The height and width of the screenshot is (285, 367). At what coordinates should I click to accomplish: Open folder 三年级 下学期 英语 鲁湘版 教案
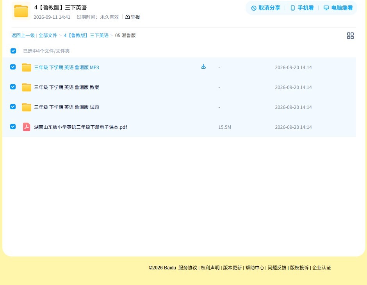(66, 87)
